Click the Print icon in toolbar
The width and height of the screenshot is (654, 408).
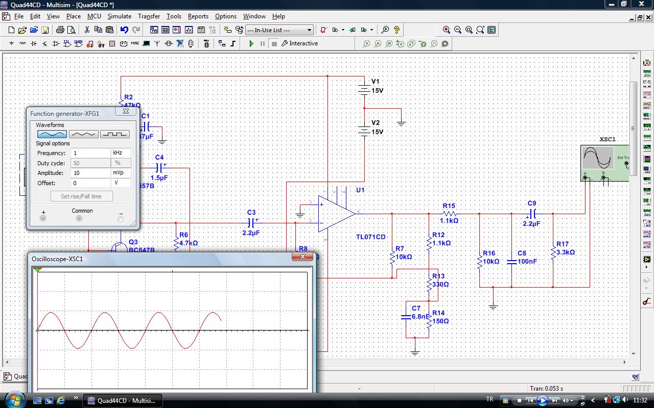60,30
